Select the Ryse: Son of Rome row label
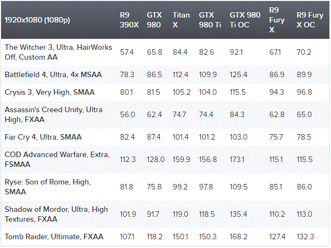Screen dimensions: 331x248 47,186
